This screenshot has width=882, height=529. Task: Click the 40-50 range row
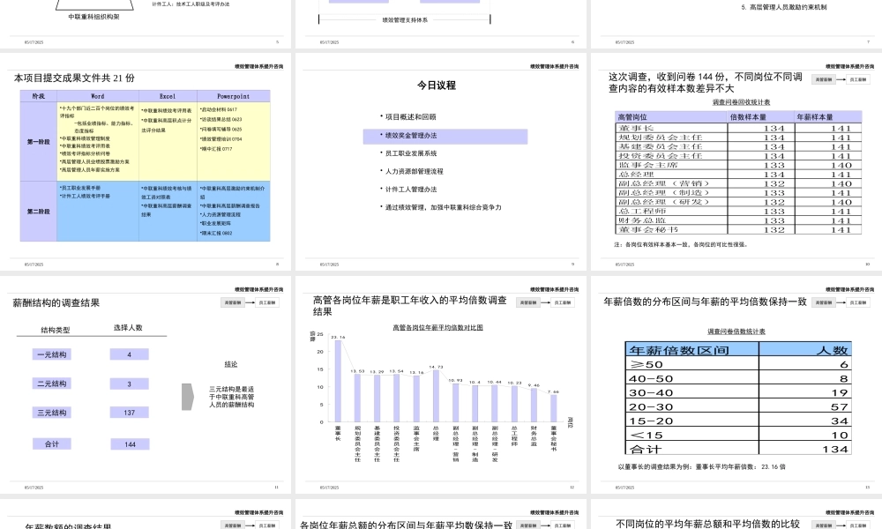(738, 378)
